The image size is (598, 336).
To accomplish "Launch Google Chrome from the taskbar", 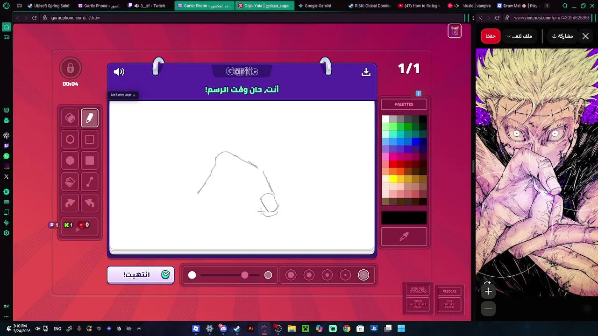I will 346,329.
